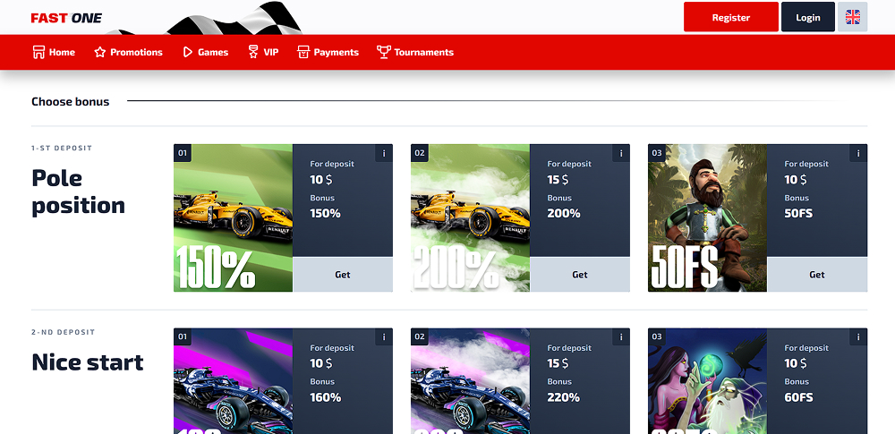895x434 pixels.
Task: Open info icon on 200% Pole position card
Action: [621, 153]
